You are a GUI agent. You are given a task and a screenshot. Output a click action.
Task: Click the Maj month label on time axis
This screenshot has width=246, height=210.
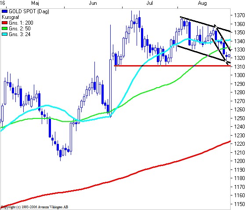35,3
